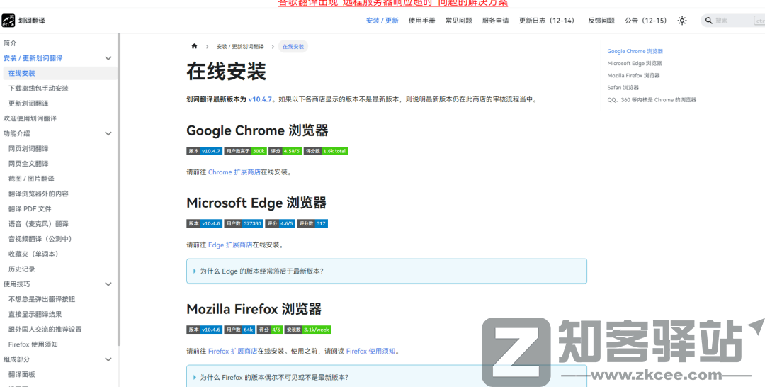Image resolution: width=765 pixels, height=387 pixels.
Task: Expand the Firefox 版本偶尔不可见 details box
Action: [x=273, y=377]
